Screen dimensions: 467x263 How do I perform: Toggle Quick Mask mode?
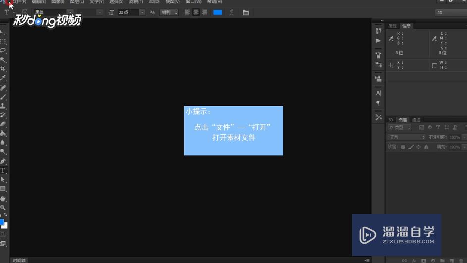tap(2, 234)
